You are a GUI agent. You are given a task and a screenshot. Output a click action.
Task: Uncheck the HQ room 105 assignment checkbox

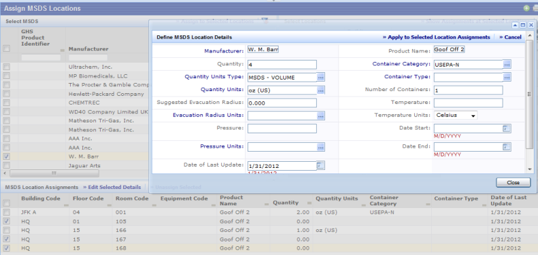coord(6,221)
